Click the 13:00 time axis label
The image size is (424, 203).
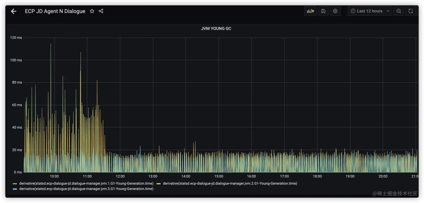(x=153, y=176)
